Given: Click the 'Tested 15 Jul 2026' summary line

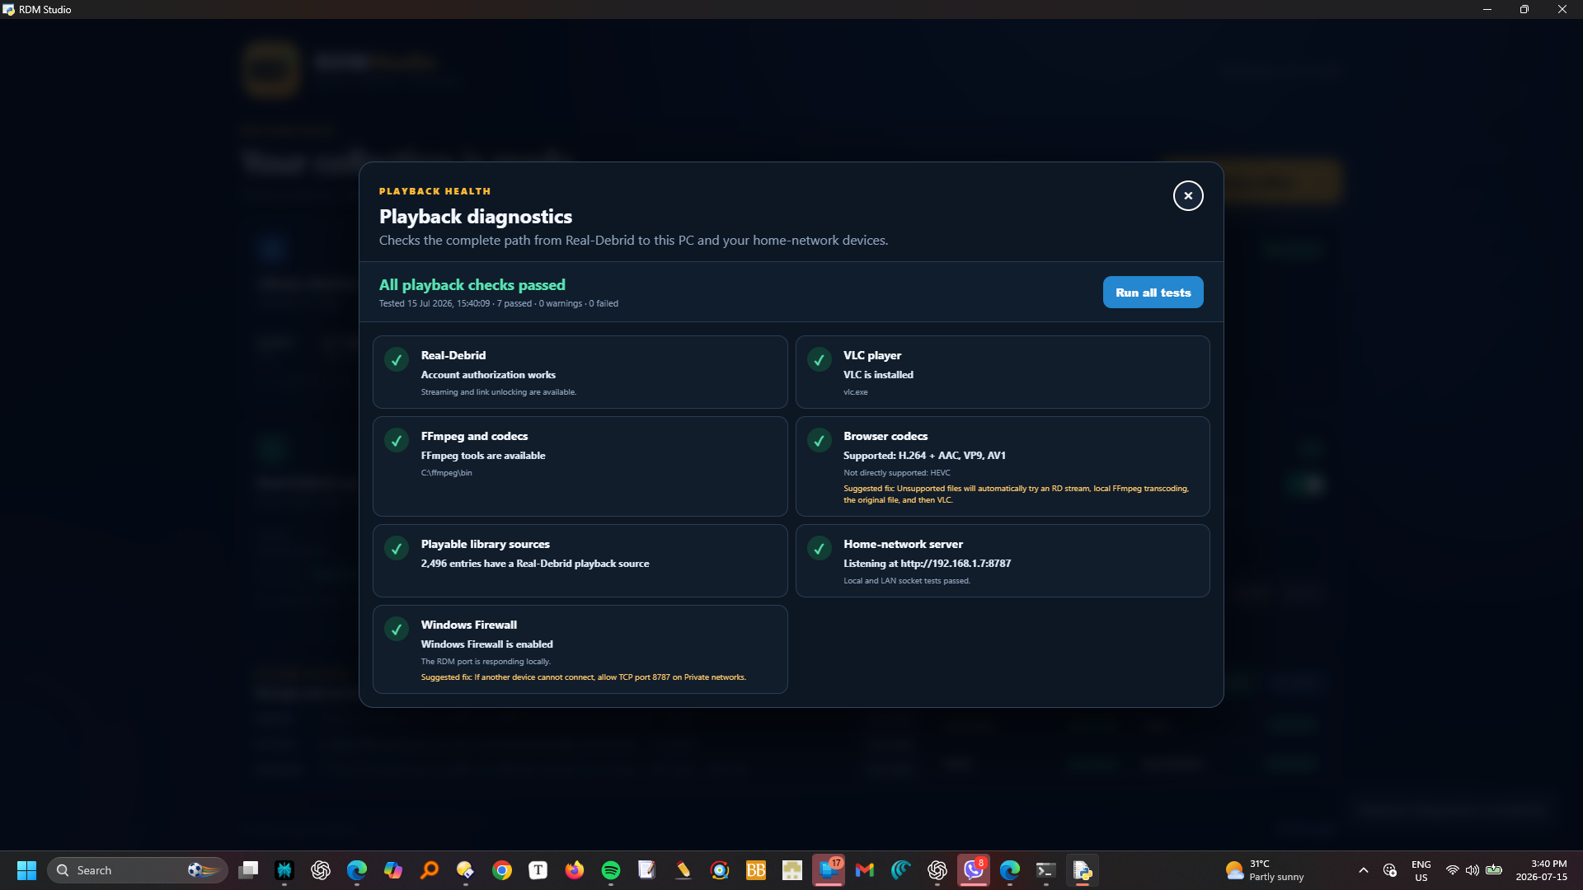Looking at the screenshot, I should tap(499, 304).
